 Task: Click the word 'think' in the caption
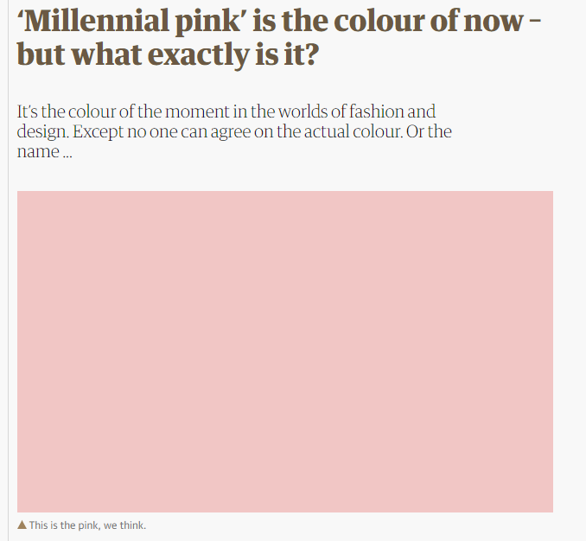[x=131, y=525]
